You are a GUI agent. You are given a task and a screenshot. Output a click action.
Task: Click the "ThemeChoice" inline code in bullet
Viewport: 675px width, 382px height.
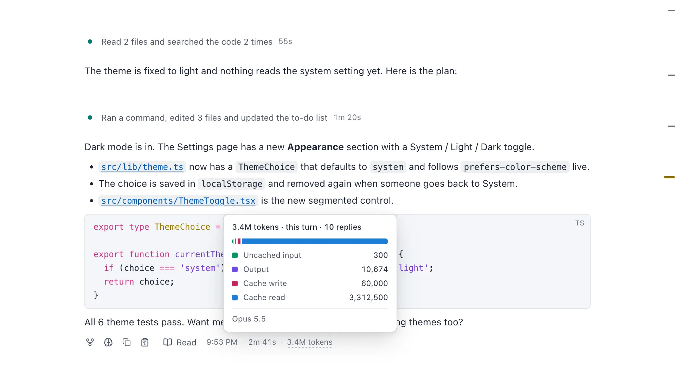tap(266, 167)
